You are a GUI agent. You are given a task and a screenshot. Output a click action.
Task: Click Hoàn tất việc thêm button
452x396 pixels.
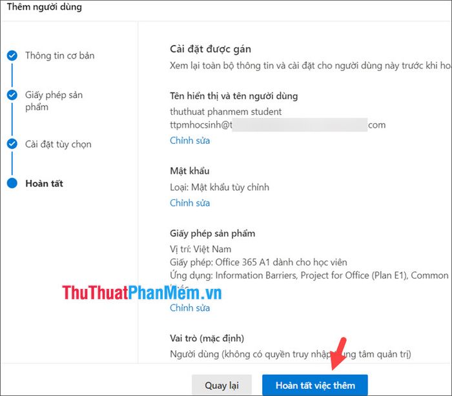pos(315,385)
